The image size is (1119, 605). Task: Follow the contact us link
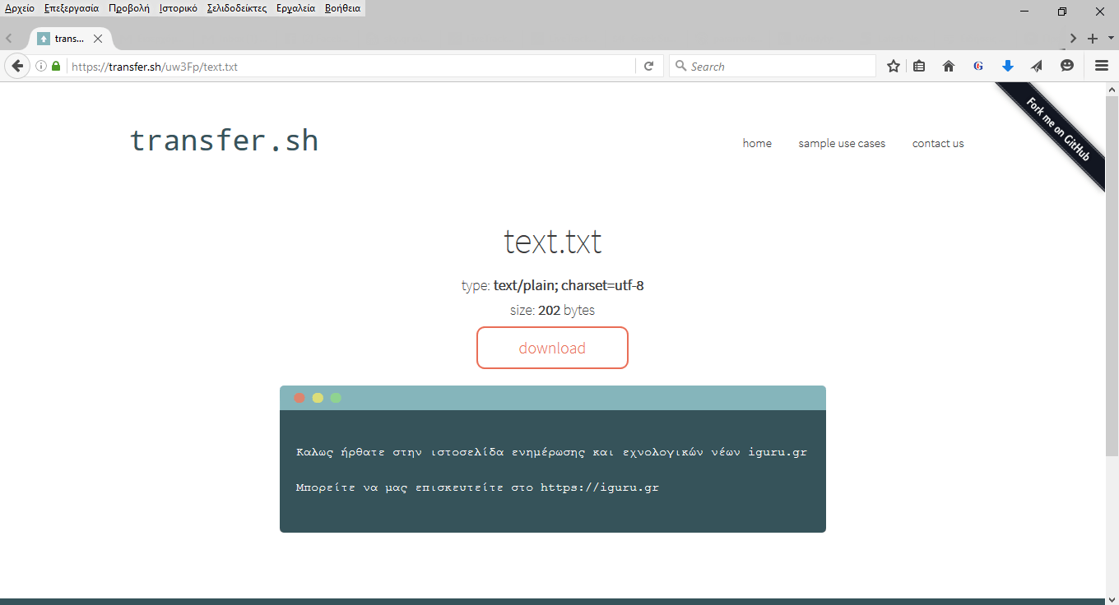938,143
